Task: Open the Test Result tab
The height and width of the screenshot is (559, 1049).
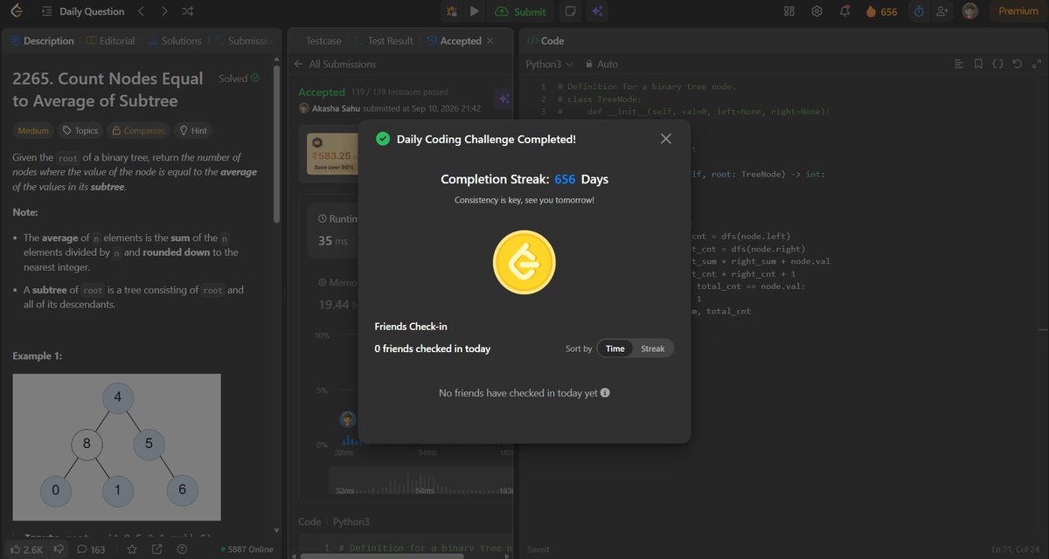Action: pyautogui.click(x=384, y=41)
